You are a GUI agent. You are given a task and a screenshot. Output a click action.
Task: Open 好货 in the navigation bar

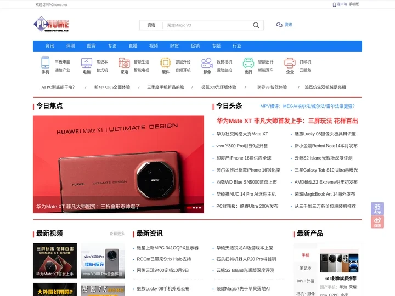click(174, 46)
